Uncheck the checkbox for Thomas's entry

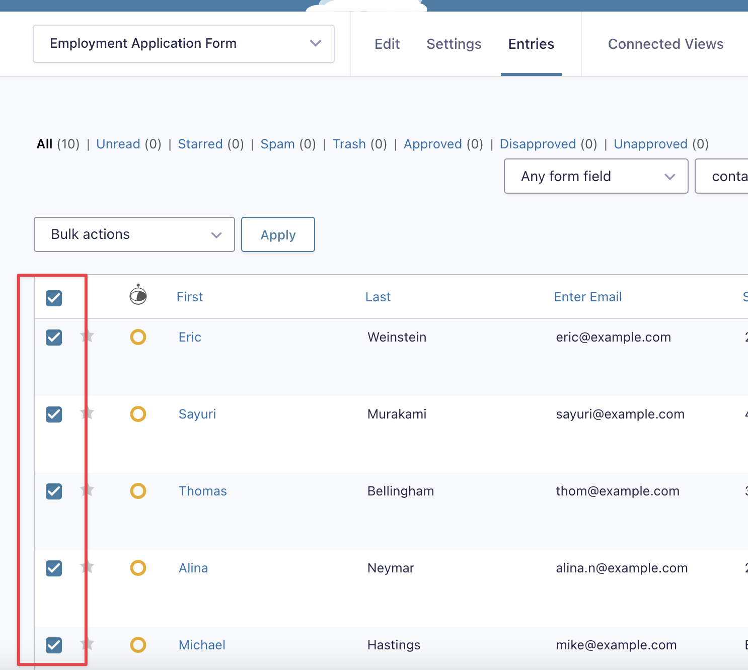[54, 491]
